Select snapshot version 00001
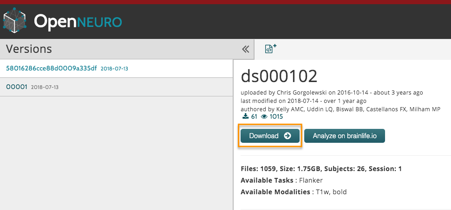Screen dimensions: 451x210 [x=17, y=87]
